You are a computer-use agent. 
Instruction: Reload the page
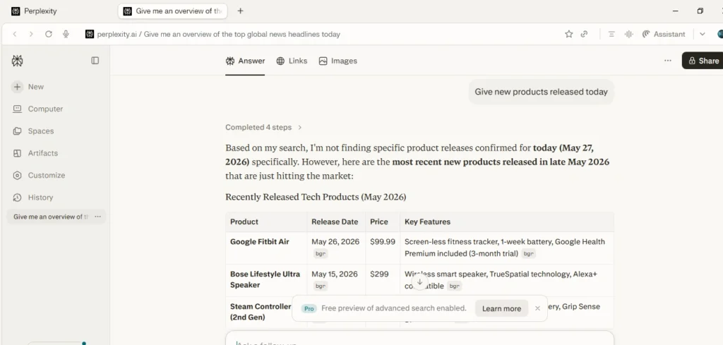tap(49, 34)
